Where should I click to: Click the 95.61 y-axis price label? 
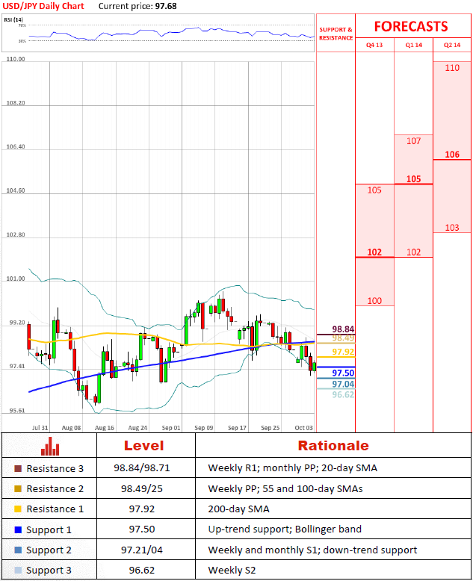17,411
